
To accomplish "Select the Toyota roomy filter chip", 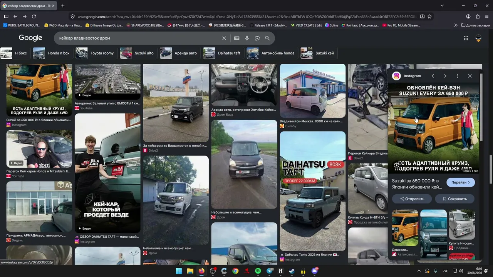I will tap(96, 53).
